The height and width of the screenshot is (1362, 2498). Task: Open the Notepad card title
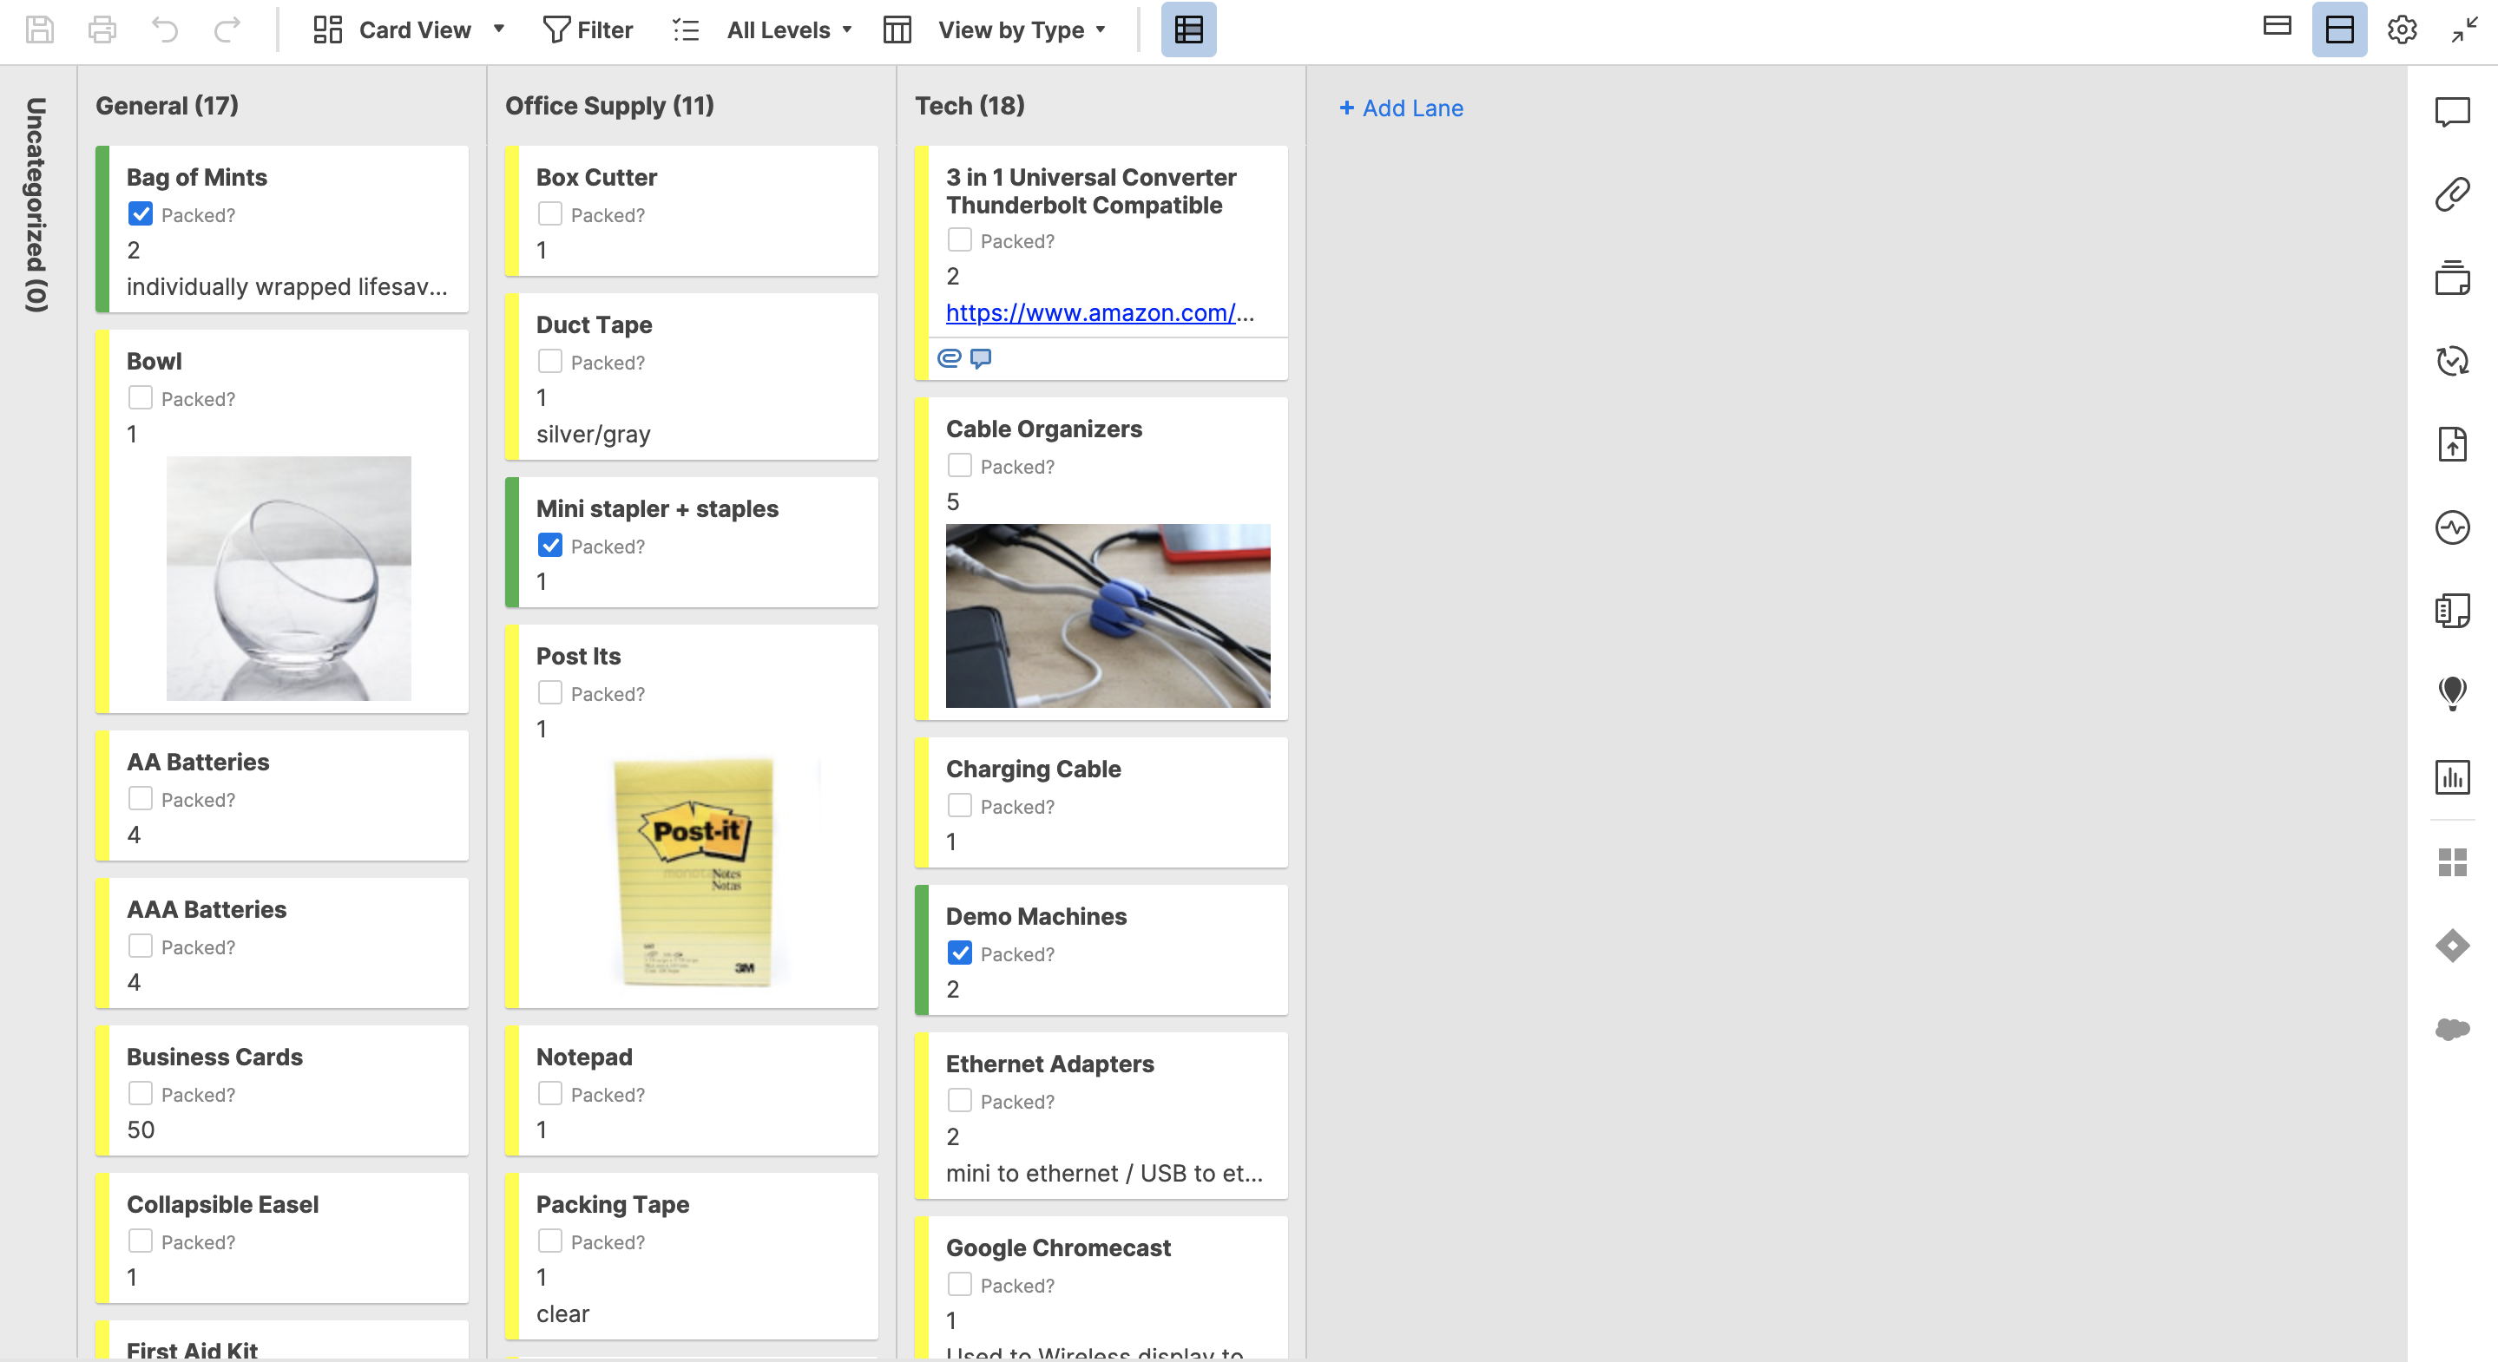point(584,1057)
